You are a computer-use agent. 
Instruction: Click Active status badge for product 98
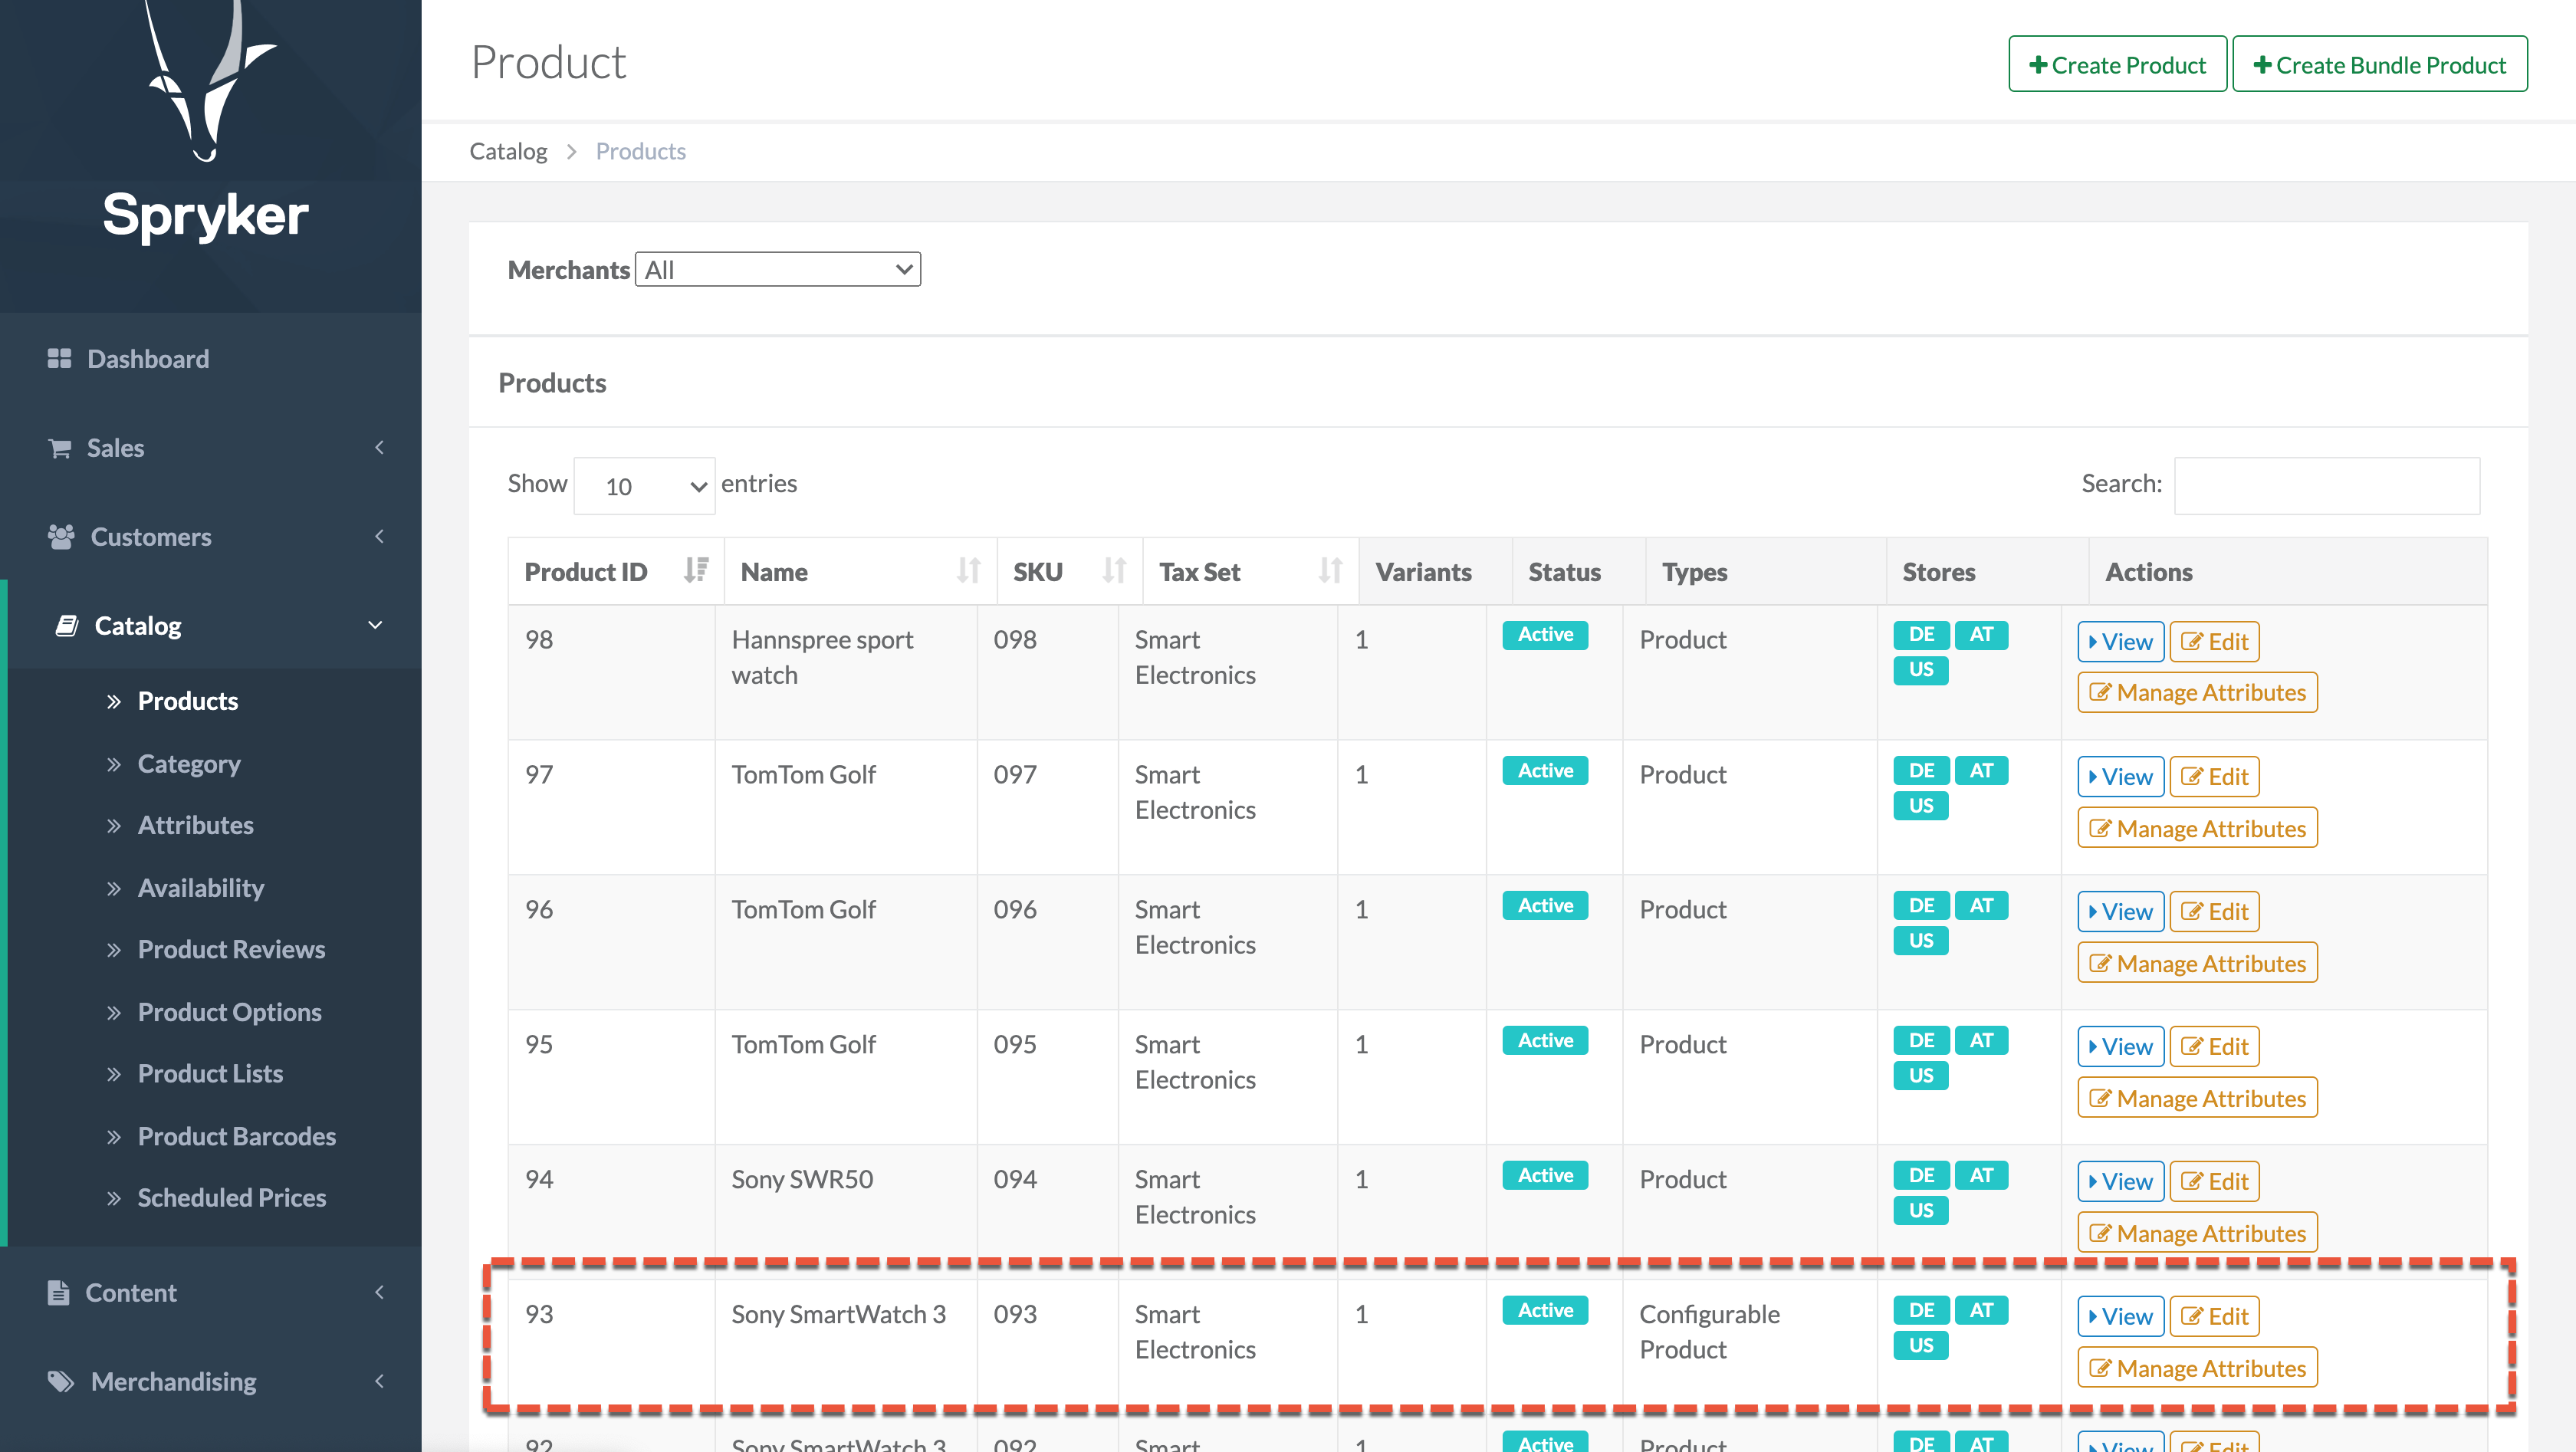coord(1545,634)
